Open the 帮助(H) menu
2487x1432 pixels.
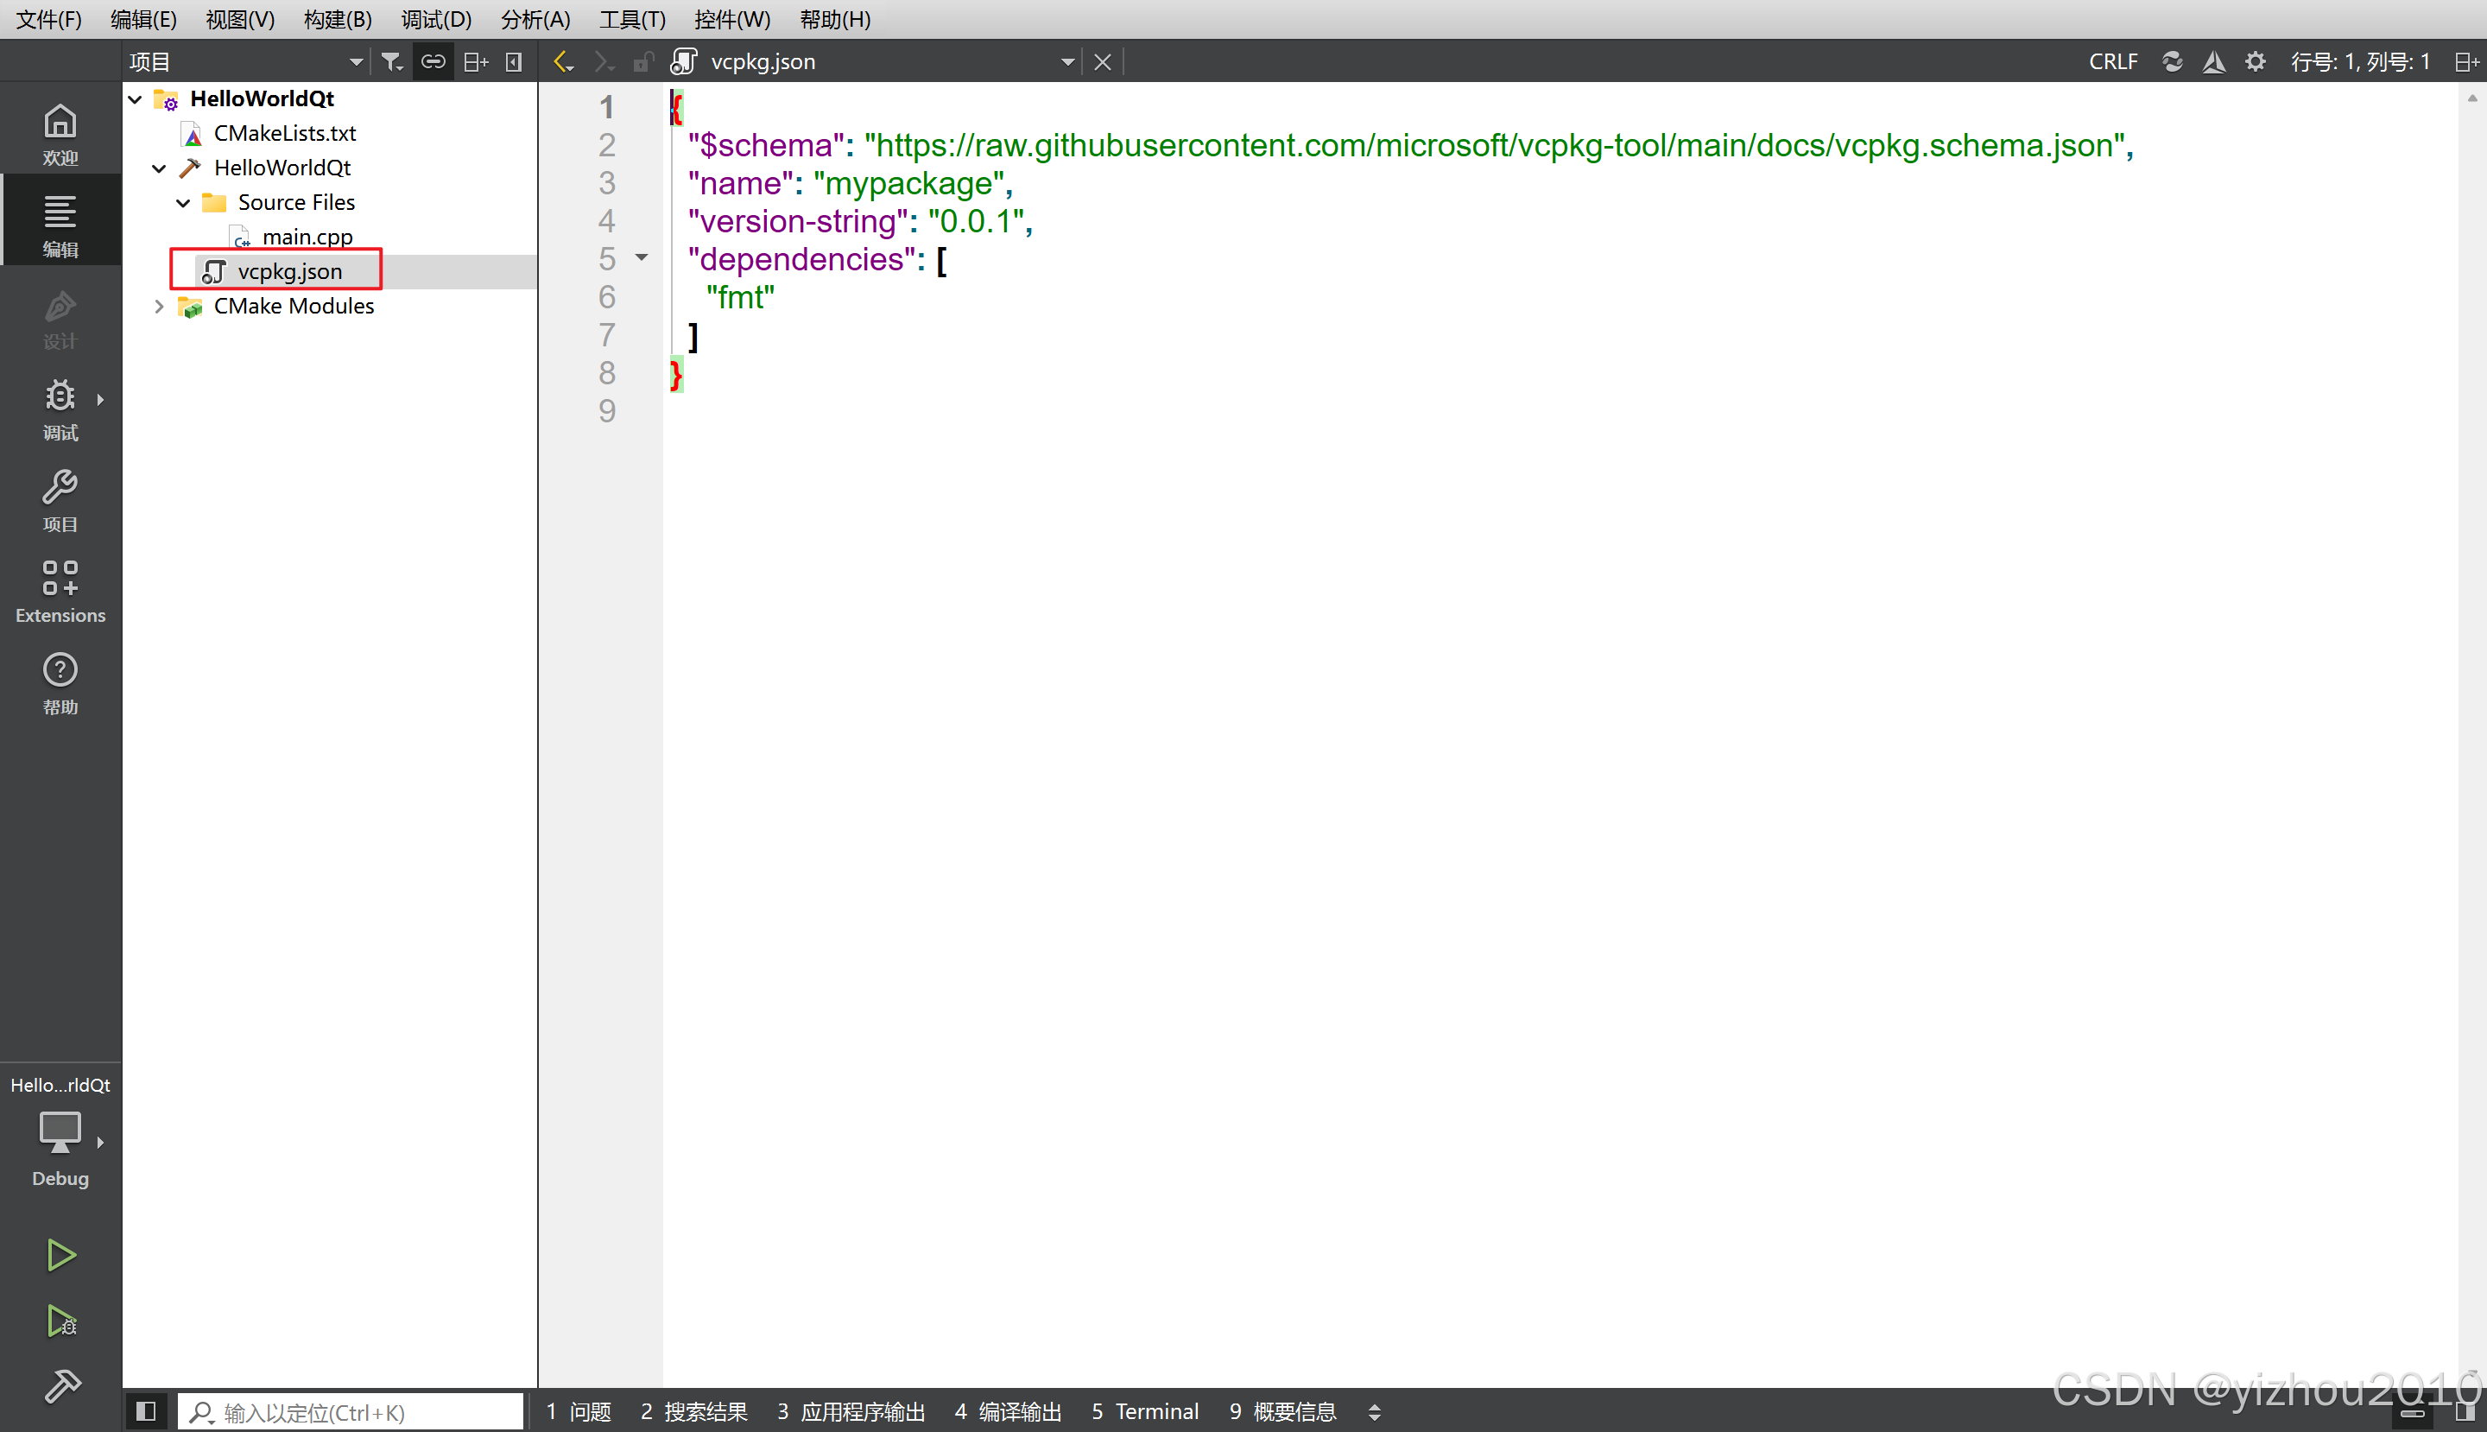coord(835,19)
